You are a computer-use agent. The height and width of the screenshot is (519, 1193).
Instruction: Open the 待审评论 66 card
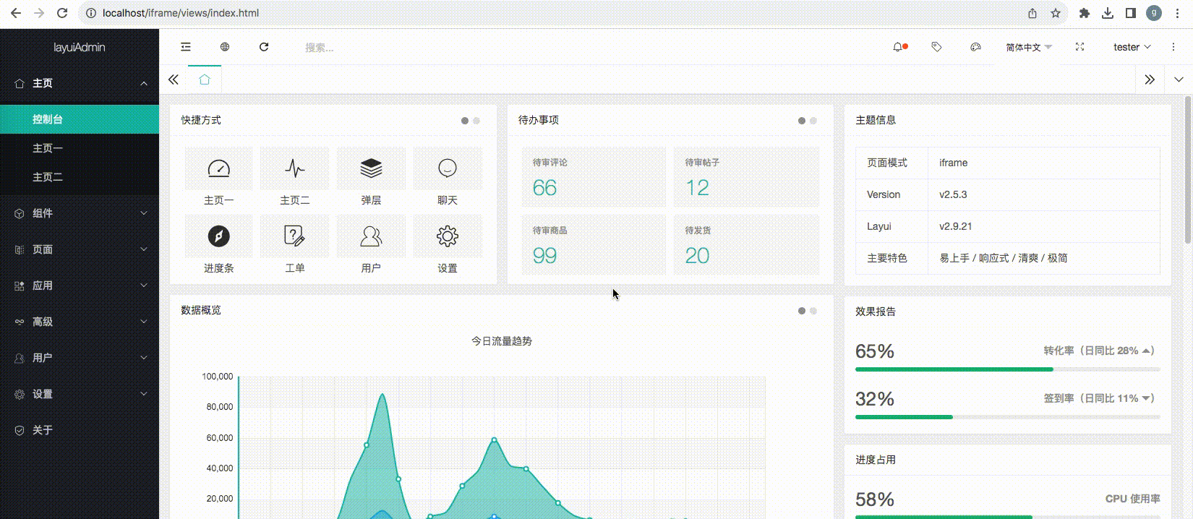(x=593, y=177)
